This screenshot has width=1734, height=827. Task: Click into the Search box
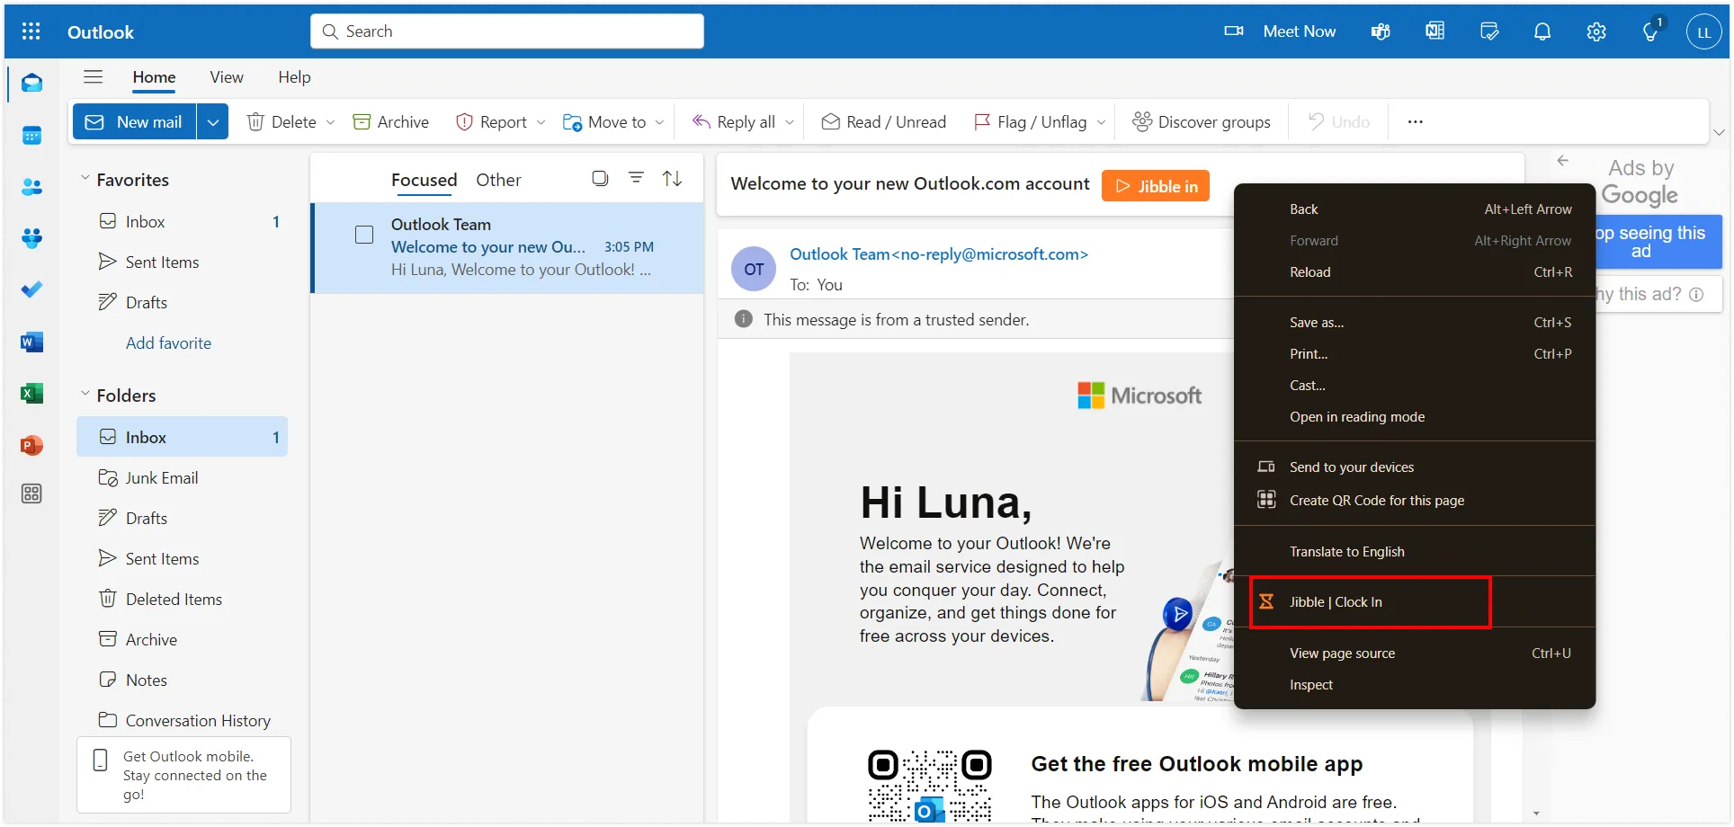507,31
